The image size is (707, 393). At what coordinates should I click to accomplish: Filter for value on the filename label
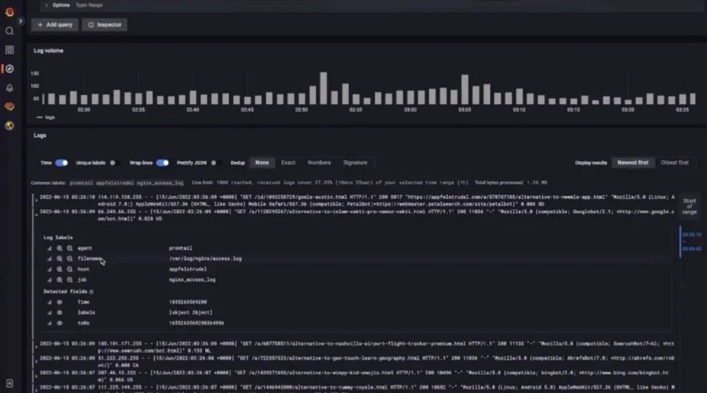tap(60, 259)
